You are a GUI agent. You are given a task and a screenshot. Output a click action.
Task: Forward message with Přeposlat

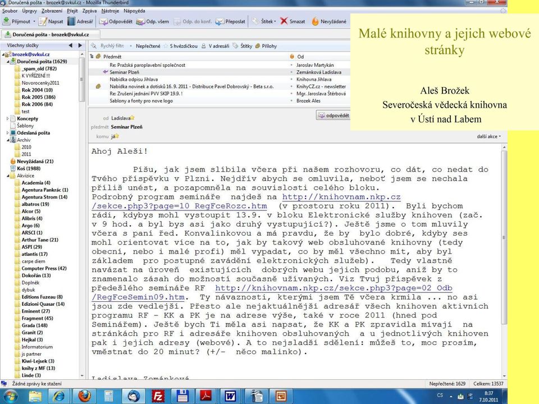[230, 21]
